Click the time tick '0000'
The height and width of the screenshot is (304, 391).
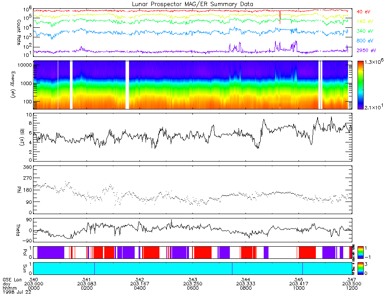click(33, 288)
